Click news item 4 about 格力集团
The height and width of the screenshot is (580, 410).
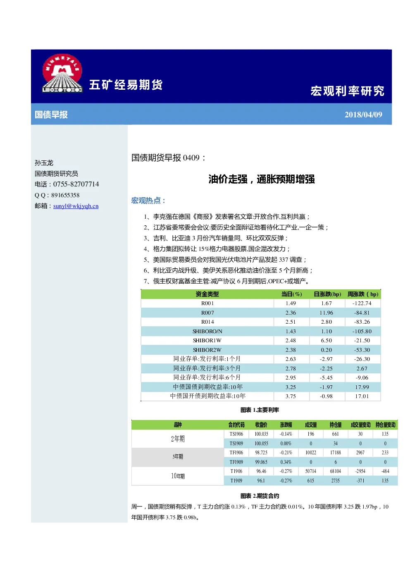[217, 249]
